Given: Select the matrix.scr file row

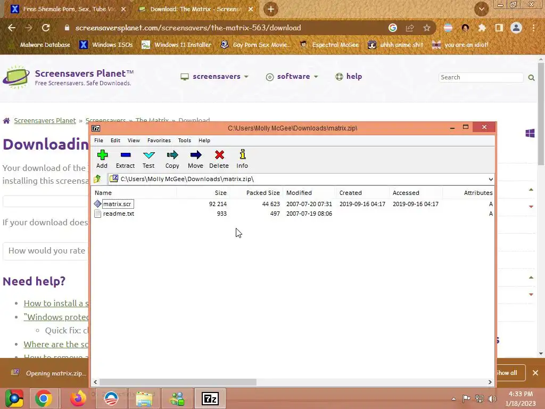Looking at the screenshot, I should click(293, 204).
